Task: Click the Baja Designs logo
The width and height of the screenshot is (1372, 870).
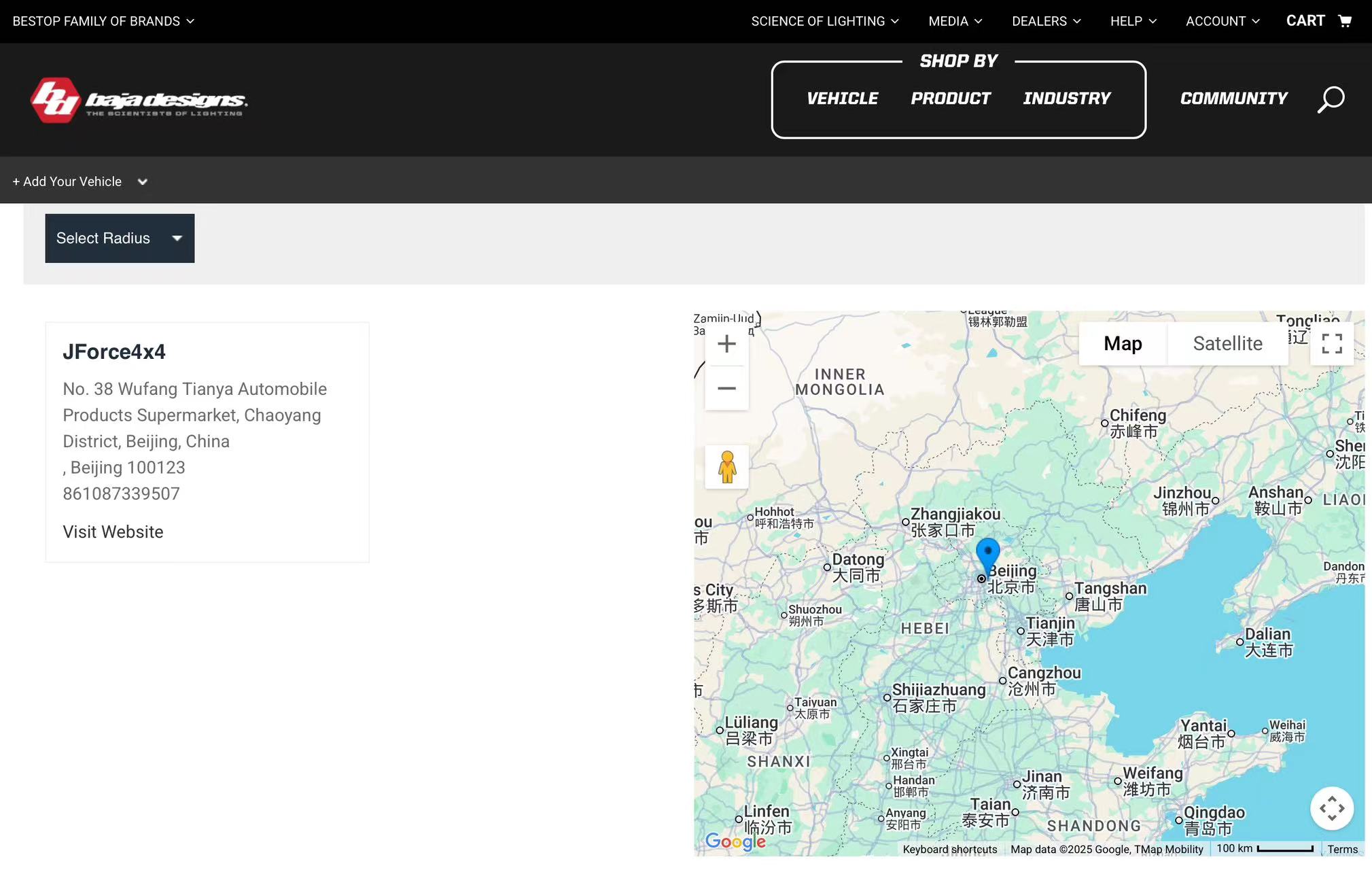Action: tap(139, 101)
